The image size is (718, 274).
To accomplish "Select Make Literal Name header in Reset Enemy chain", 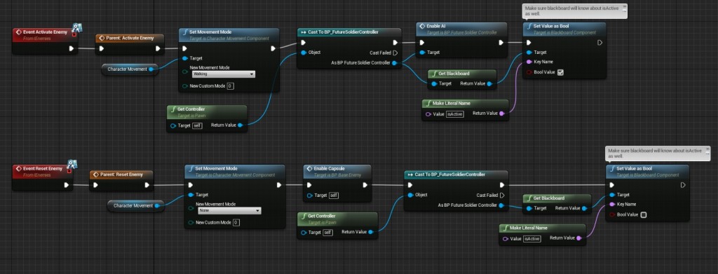I will click(543, 227).
